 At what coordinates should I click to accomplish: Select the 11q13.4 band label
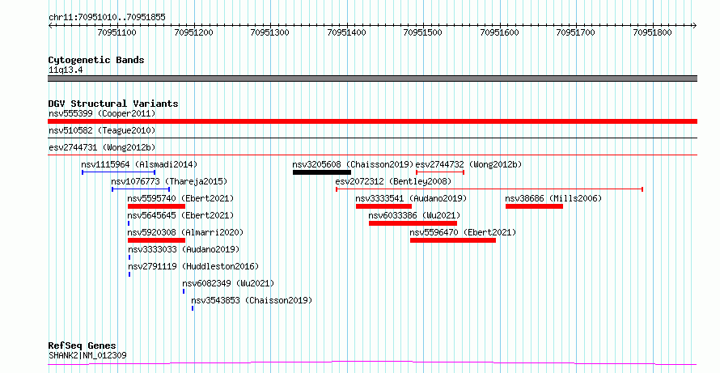[66, 70]
